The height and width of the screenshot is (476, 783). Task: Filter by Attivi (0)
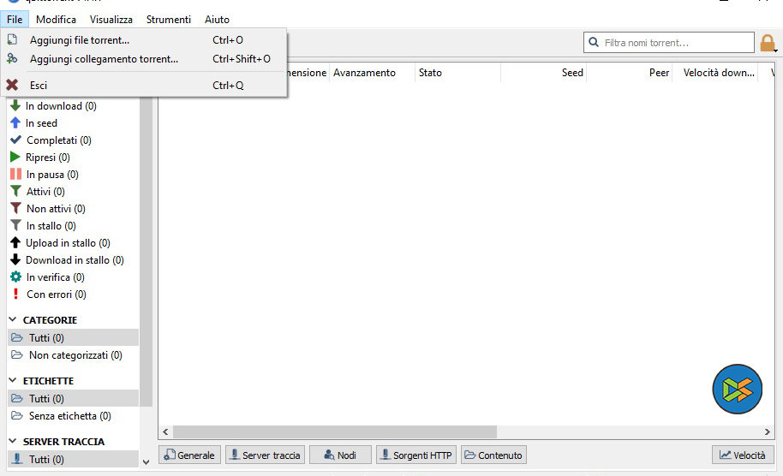(x=45, y=192)
